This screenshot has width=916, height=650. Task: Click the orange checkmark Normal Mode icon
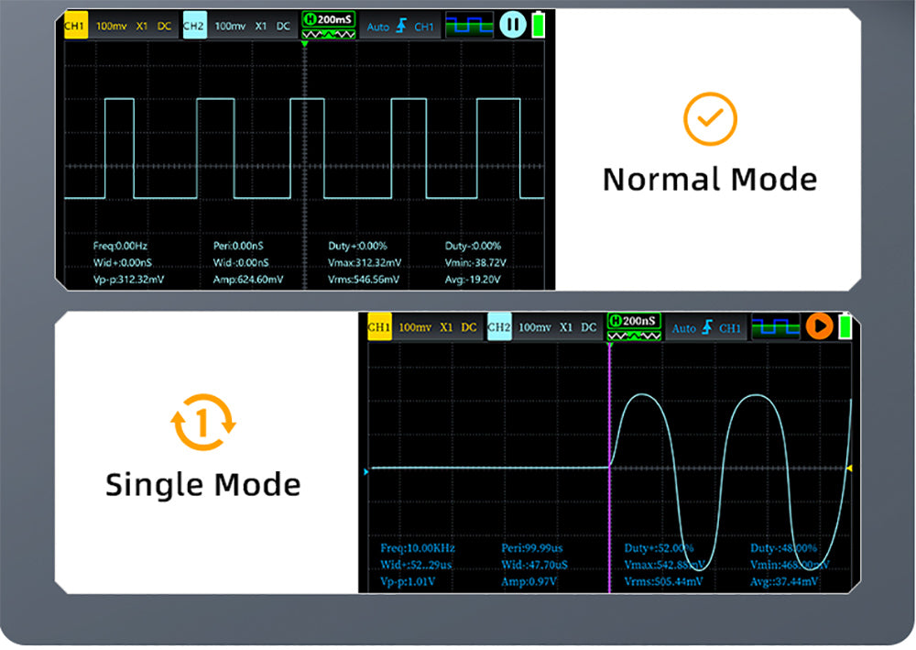710,118
